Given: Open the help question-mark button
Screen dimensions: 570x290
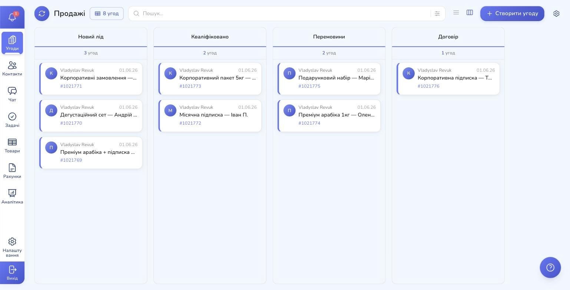Looking at the screenshot, I should tap(550, 267).
